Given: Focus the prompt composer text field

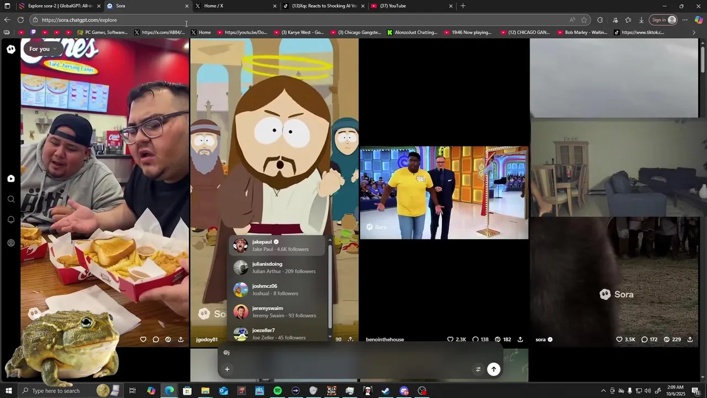Looking at the screenshot, I should pyautogui.click(x=359, y=353).
